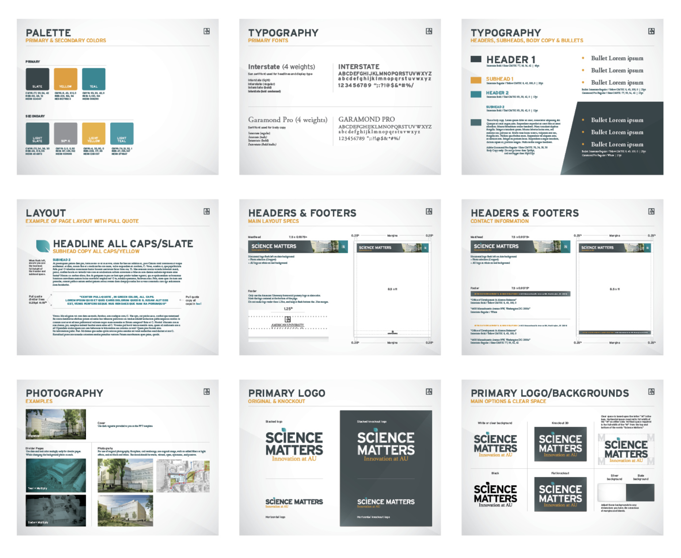
Task: Pick the Light Slate secondary swatch
Action: click(37, 133)
